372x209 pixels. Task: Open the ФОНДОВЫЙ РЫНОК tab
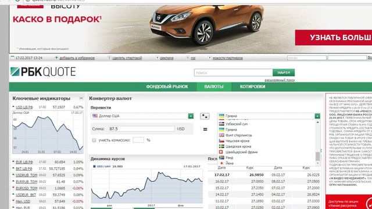point(167,87)
